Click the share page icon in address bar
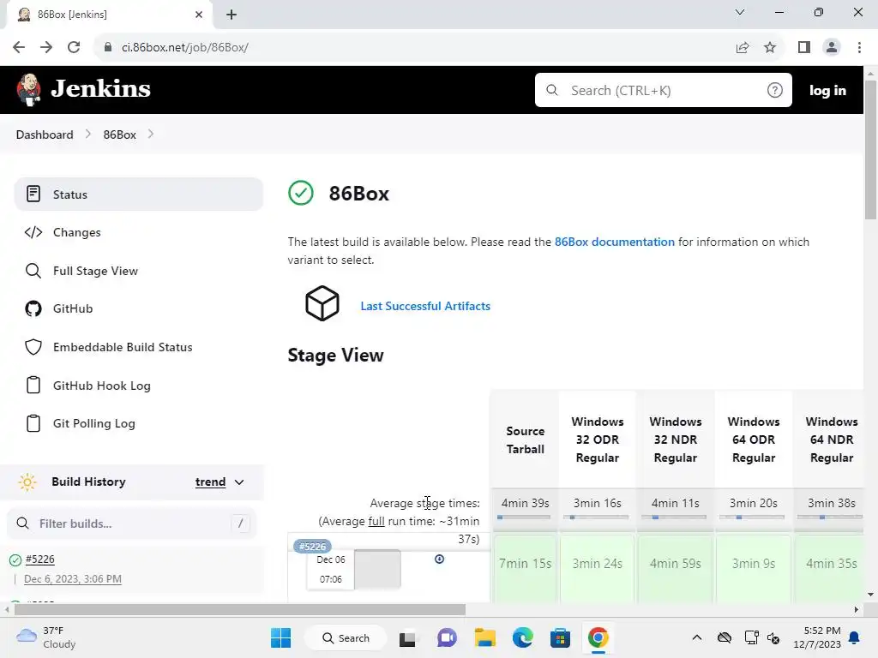 click(x=743, y=48)
